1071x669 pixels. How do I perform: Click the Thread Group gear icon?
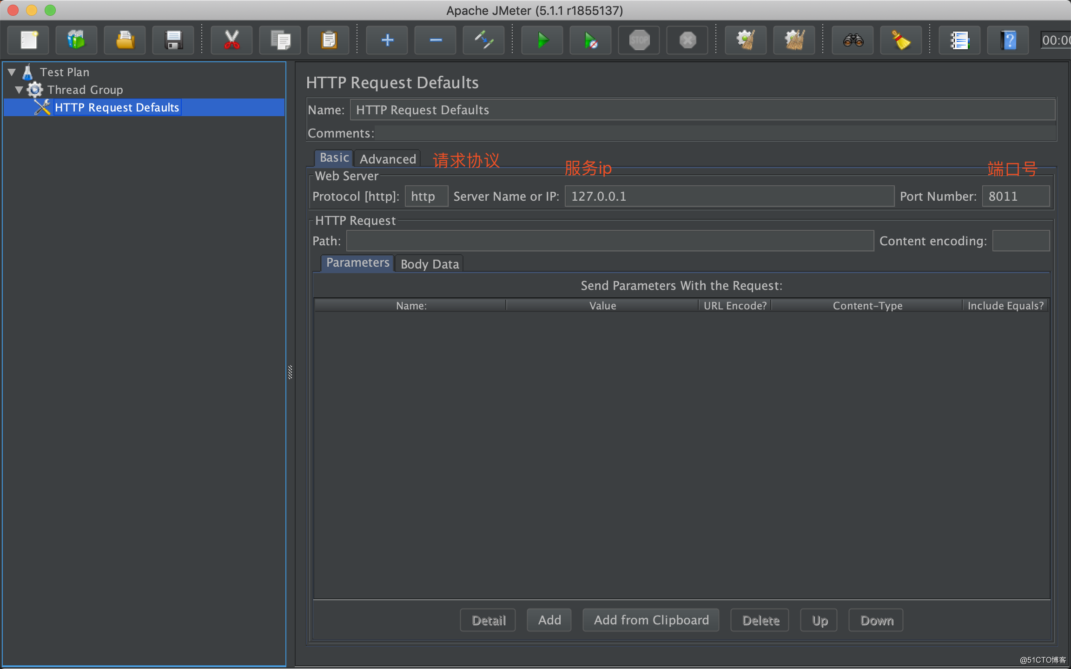click(35, 89)
